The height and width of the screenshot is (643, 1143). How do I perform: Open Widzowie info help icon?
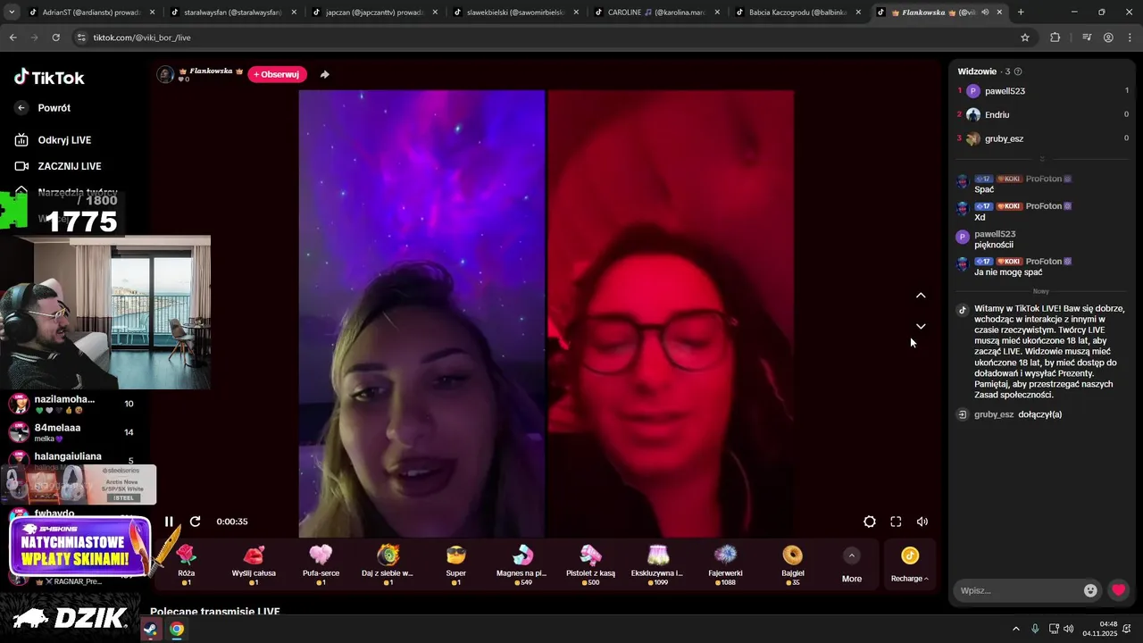(x=1018, y=71)
